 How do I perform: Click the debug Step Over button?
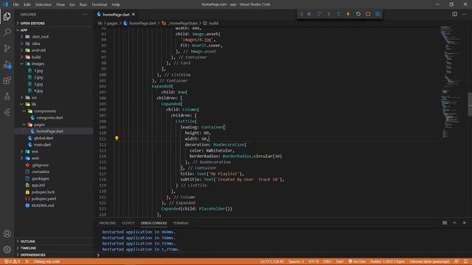pos(319,14)
